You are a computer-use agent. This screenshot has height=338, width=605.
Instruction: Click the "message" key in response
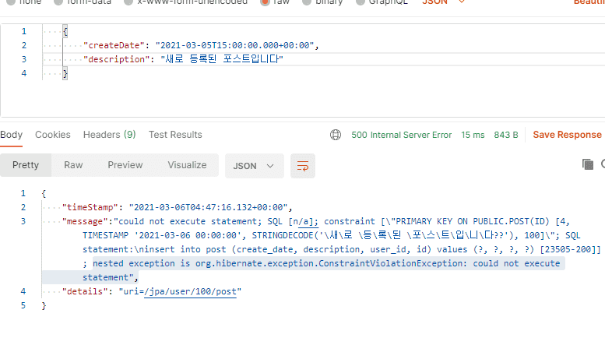pos(85,221)
